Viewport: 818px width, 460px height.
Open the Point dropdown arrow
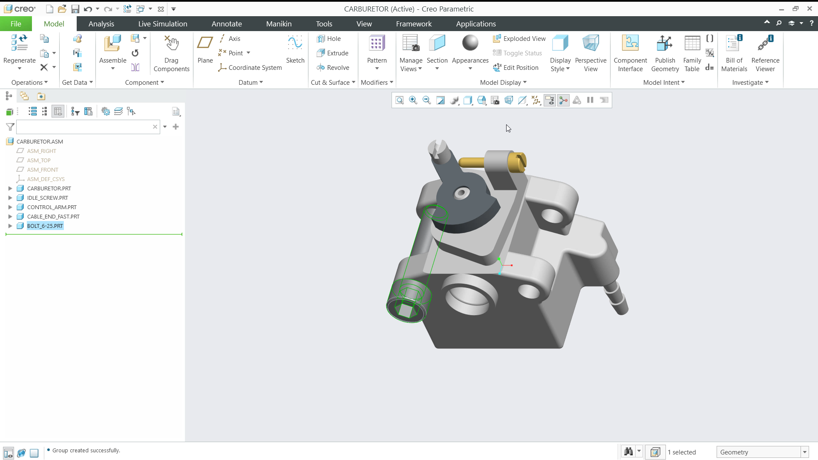(248, 53)
